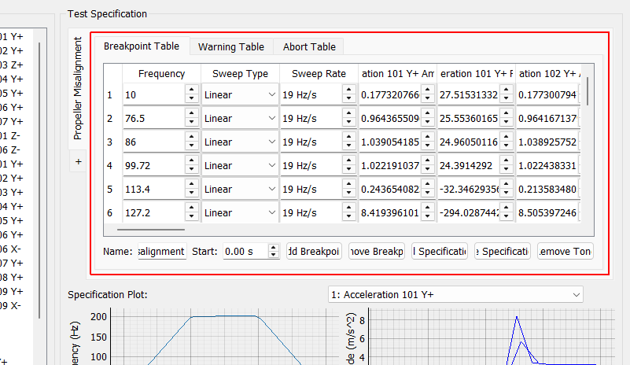Image resolution: width=630 pixels, height=365 pixels.
Task: Open Sweep Type dropdown in row 5
Action: click(240, 190)
